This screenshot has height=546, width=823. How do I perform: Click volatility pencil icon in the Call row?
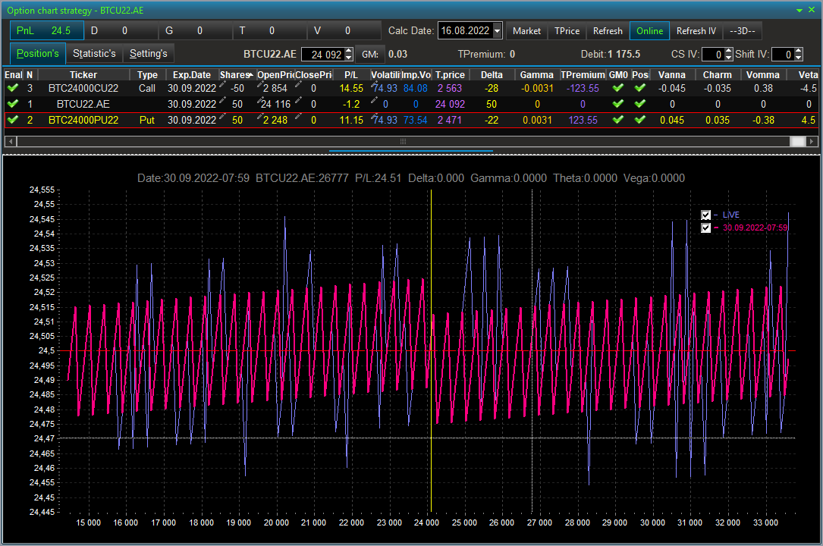374,84
